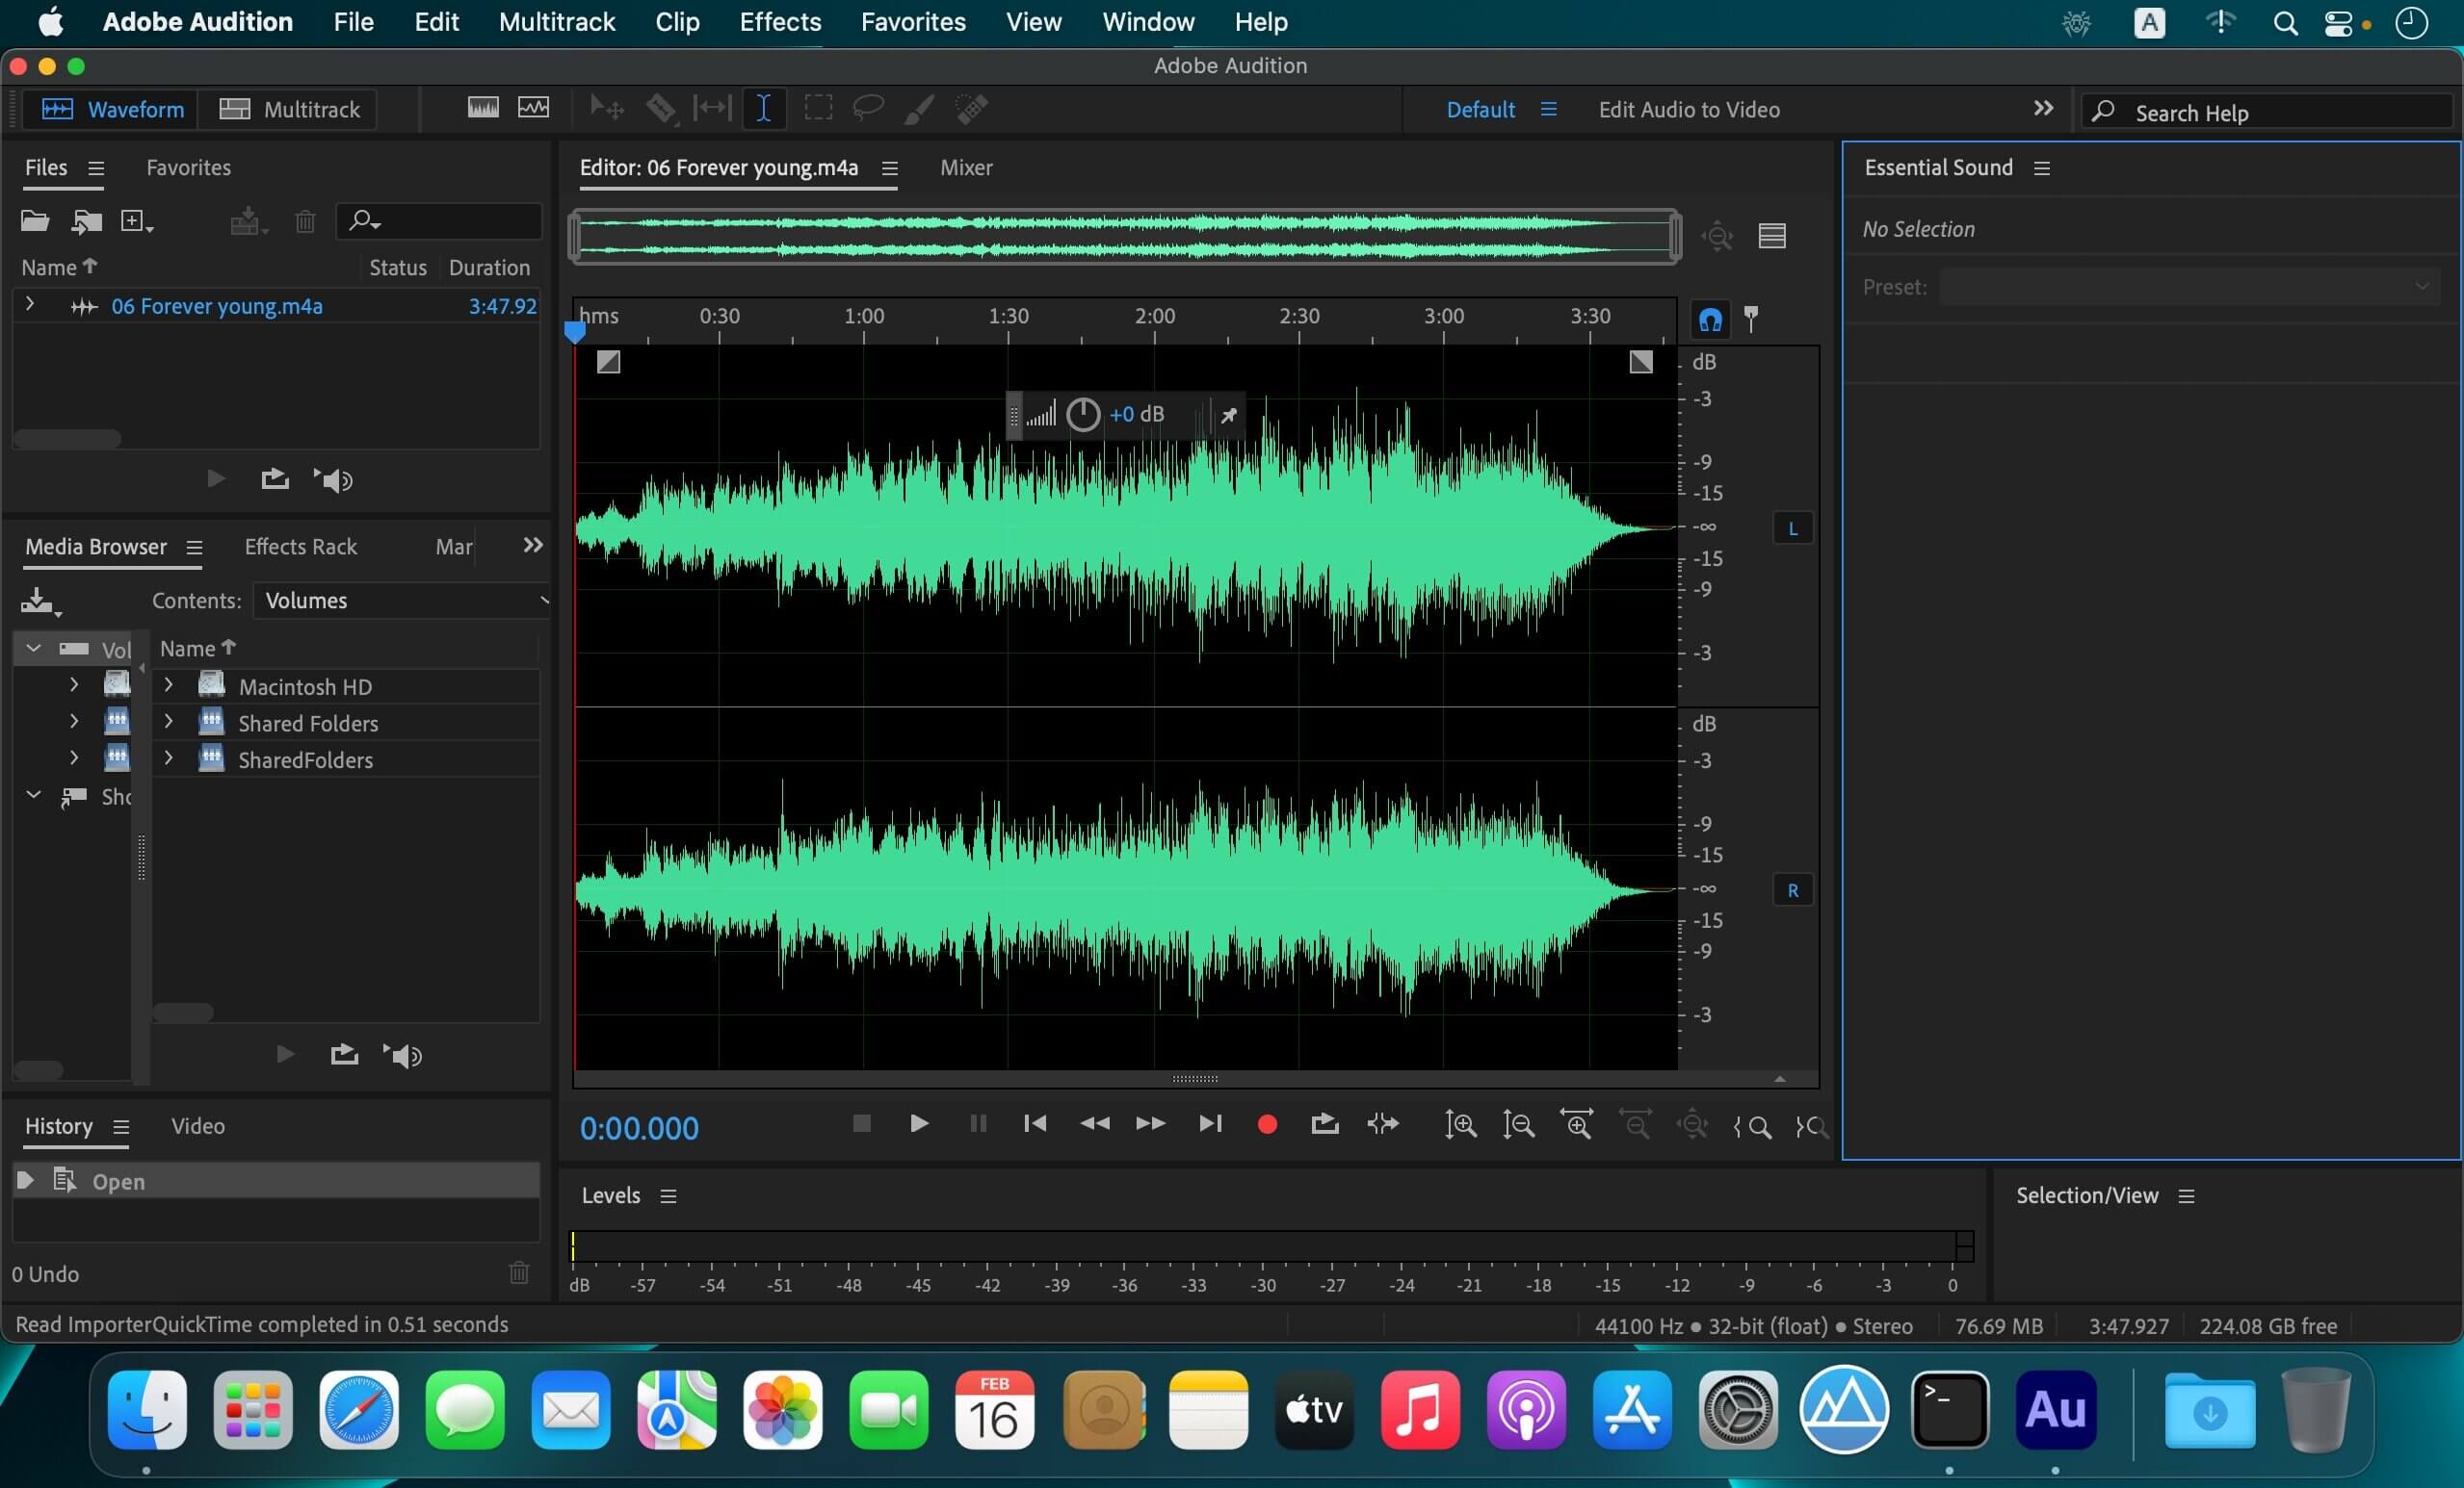Expand 06 Forever young.m4a file entry

30,305
